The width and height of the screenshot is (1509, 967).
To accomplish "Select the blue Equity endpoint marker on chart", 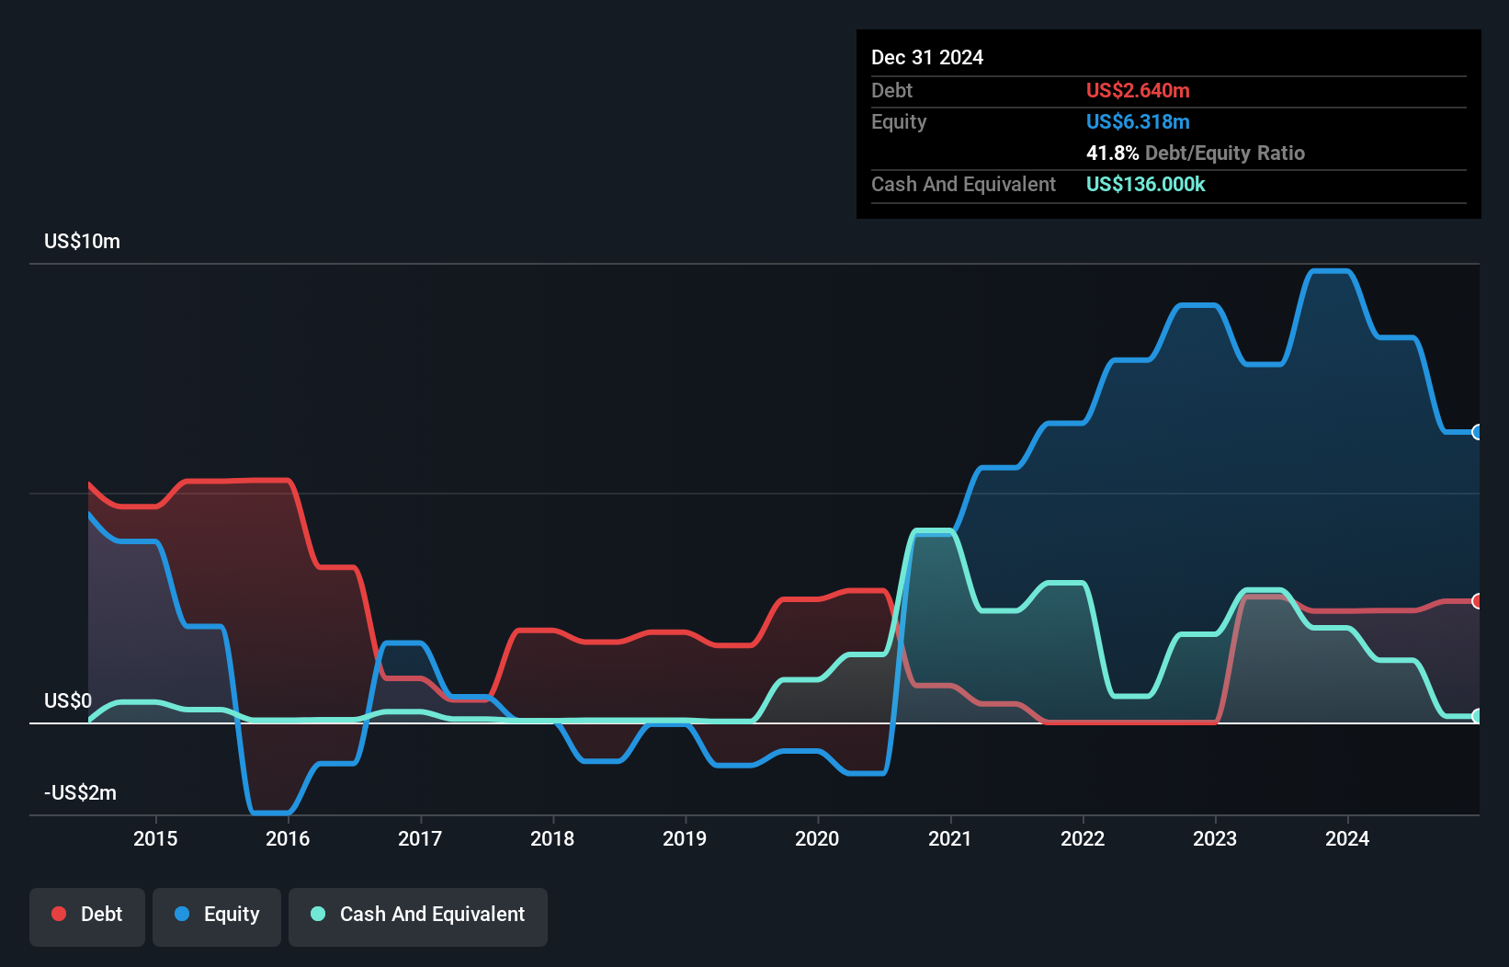I will (x=1477, y=432).
